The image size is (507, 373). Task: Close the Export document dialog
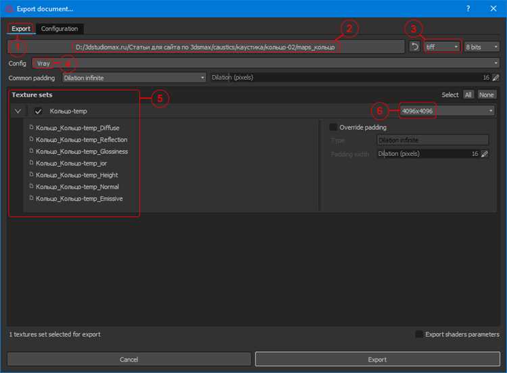tap(493, 9)
